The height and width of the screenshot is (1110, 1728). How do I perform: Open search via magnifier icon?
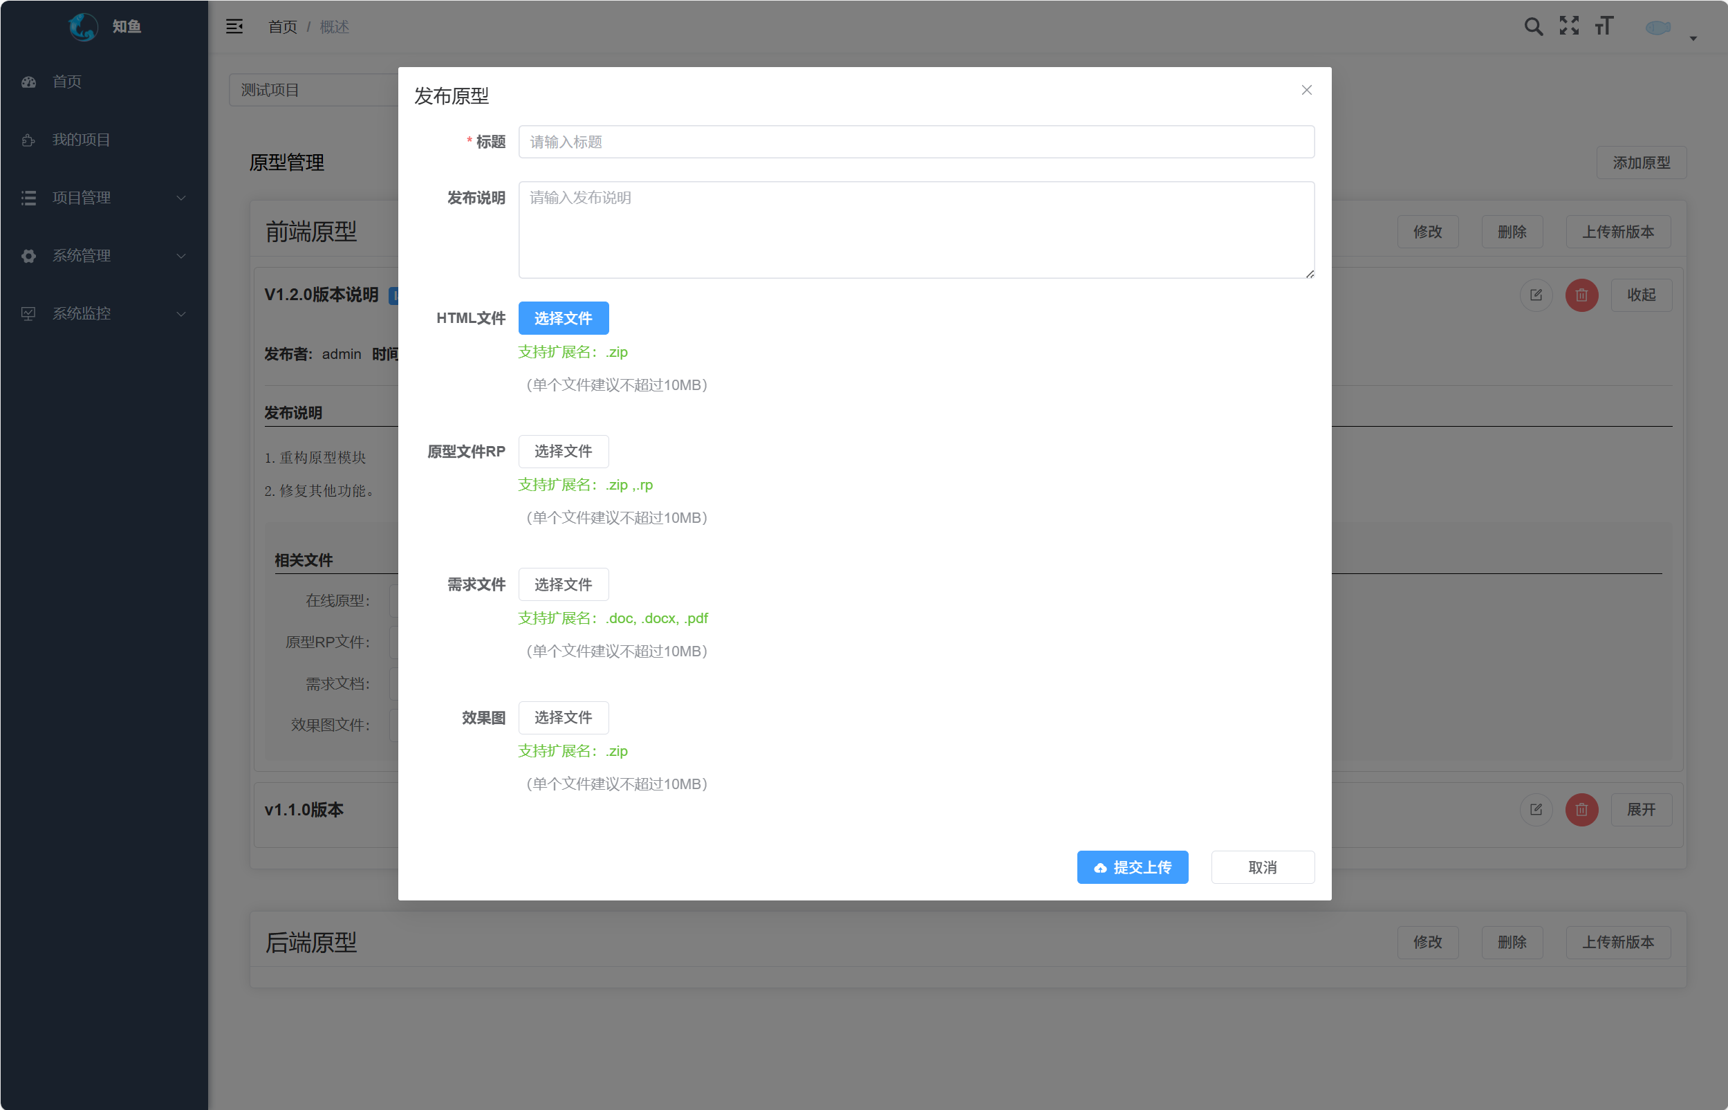(x=1533, y=27)
